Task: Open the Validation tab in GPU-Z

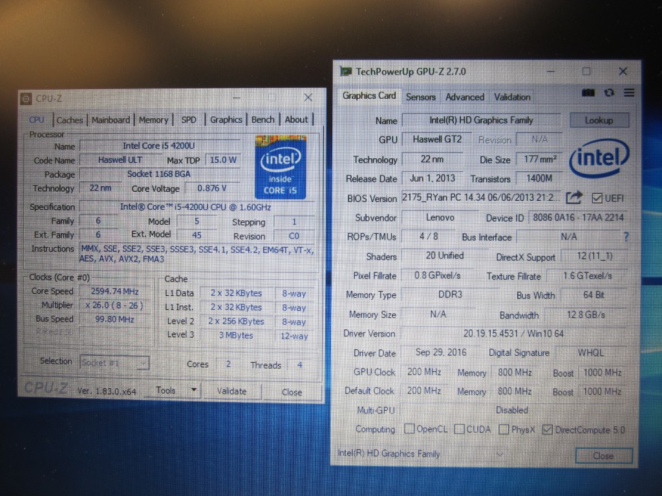Action: 512,97
